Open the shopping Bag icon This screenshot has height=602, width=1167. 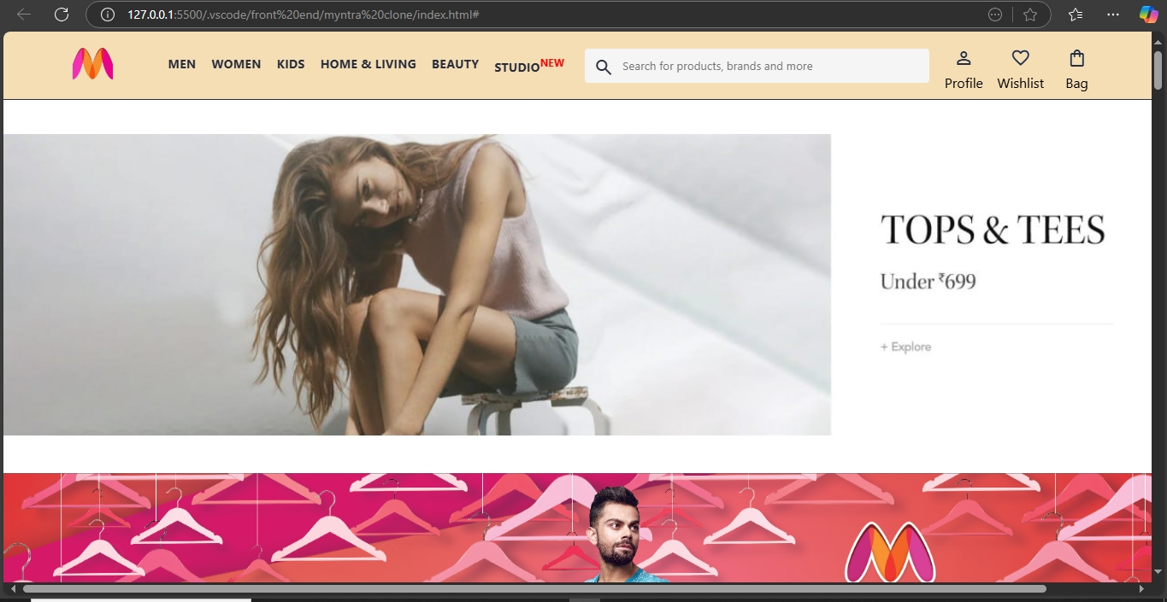point(1076,58)
